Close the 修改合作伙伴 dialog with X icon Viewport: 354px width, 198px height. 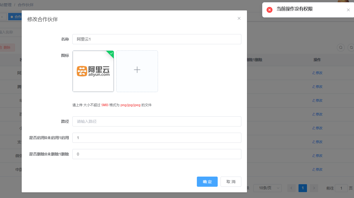239,18
